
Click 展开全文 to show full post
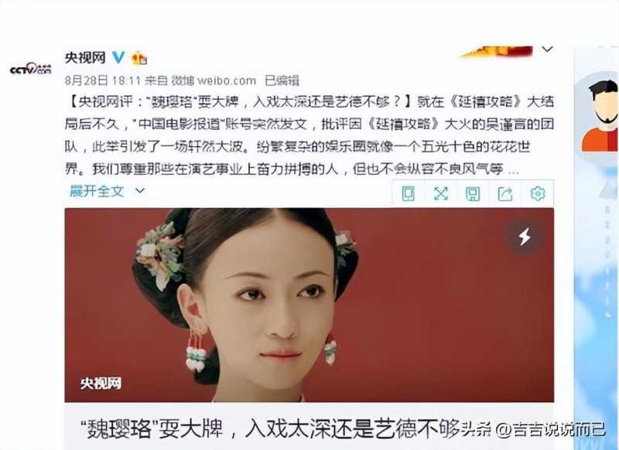[97, 191]
